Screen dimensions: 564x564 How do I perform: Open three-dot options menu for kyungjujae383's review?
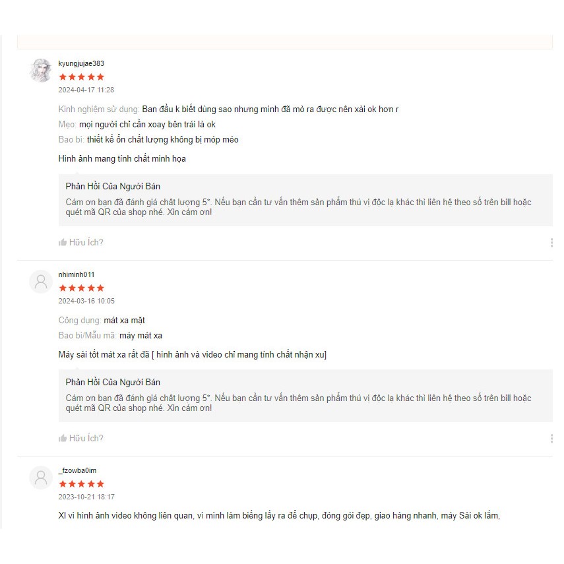pyautogui.click(x=551, y=243)
